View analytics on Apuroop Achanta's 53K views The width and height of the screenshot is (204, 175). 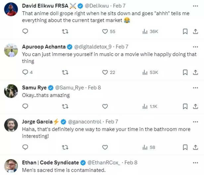coord(150,72)
